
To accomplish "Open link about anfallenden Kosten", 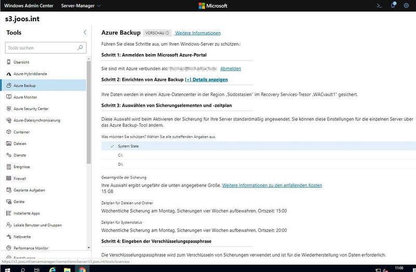I will pos(272,185).
